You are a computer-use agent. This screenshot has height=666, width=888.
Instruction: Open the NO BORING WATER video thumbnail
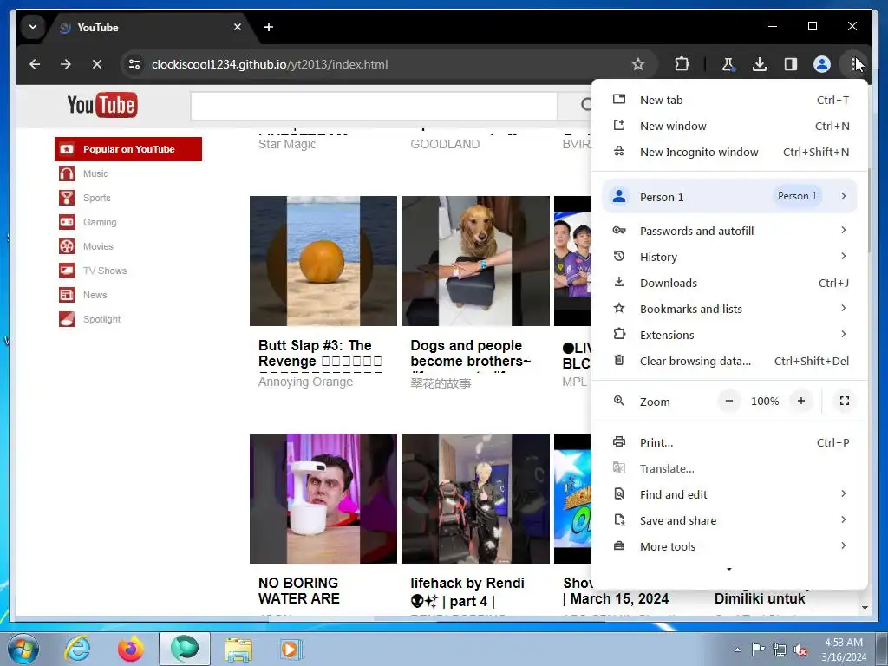[x=323, y=499]
